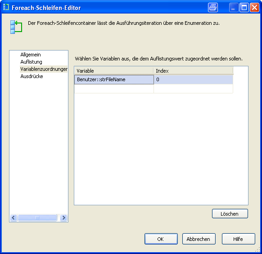This screenshot has height=254, width=262.
Task: Minimize the Foreach-Schleifen-Editor window
Action: pos(234,8)
